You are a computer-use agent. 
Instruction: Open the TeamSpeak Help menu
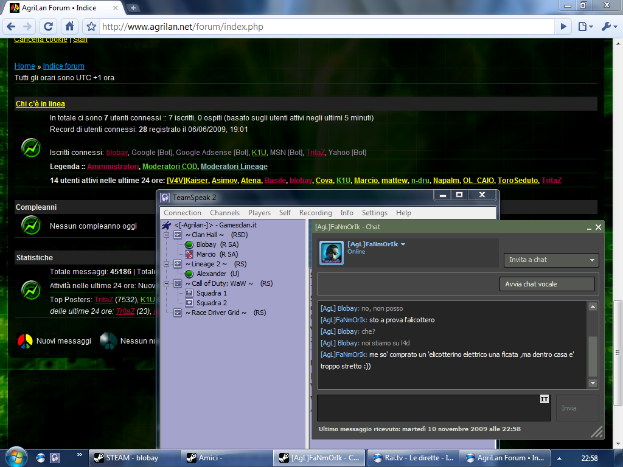point(403,213)
